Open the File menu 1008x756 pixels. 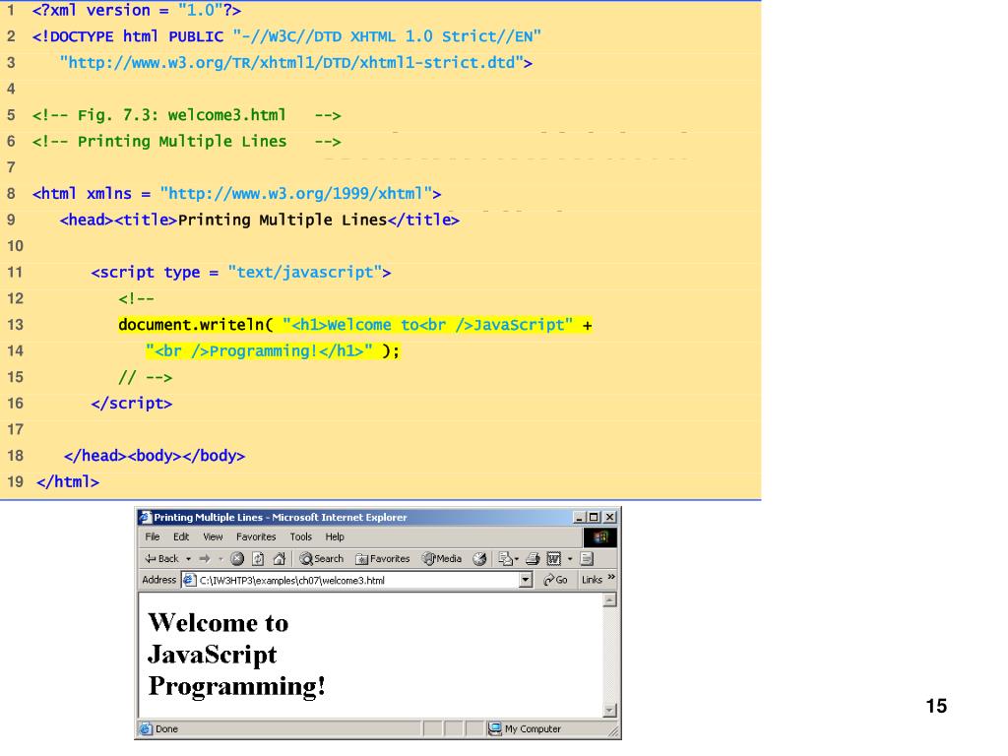tap(153, 536)
